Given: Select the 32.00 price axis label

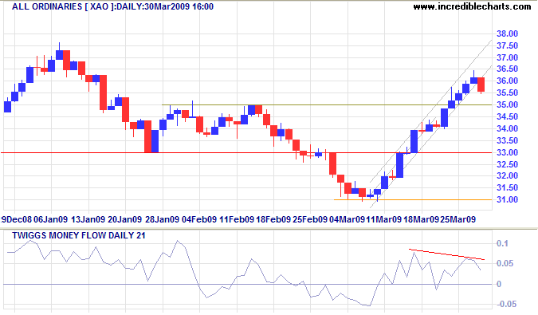Looking at the screenshot, I should click(507, 175).
